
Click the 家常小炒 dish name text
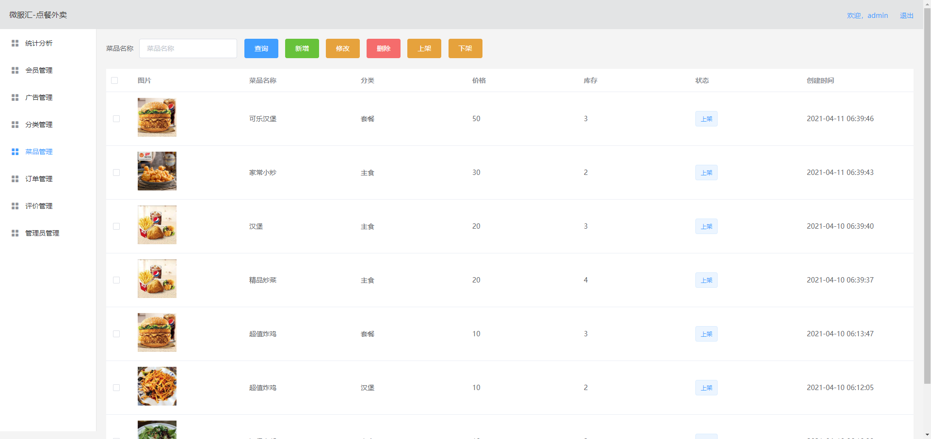coord(263,172)
